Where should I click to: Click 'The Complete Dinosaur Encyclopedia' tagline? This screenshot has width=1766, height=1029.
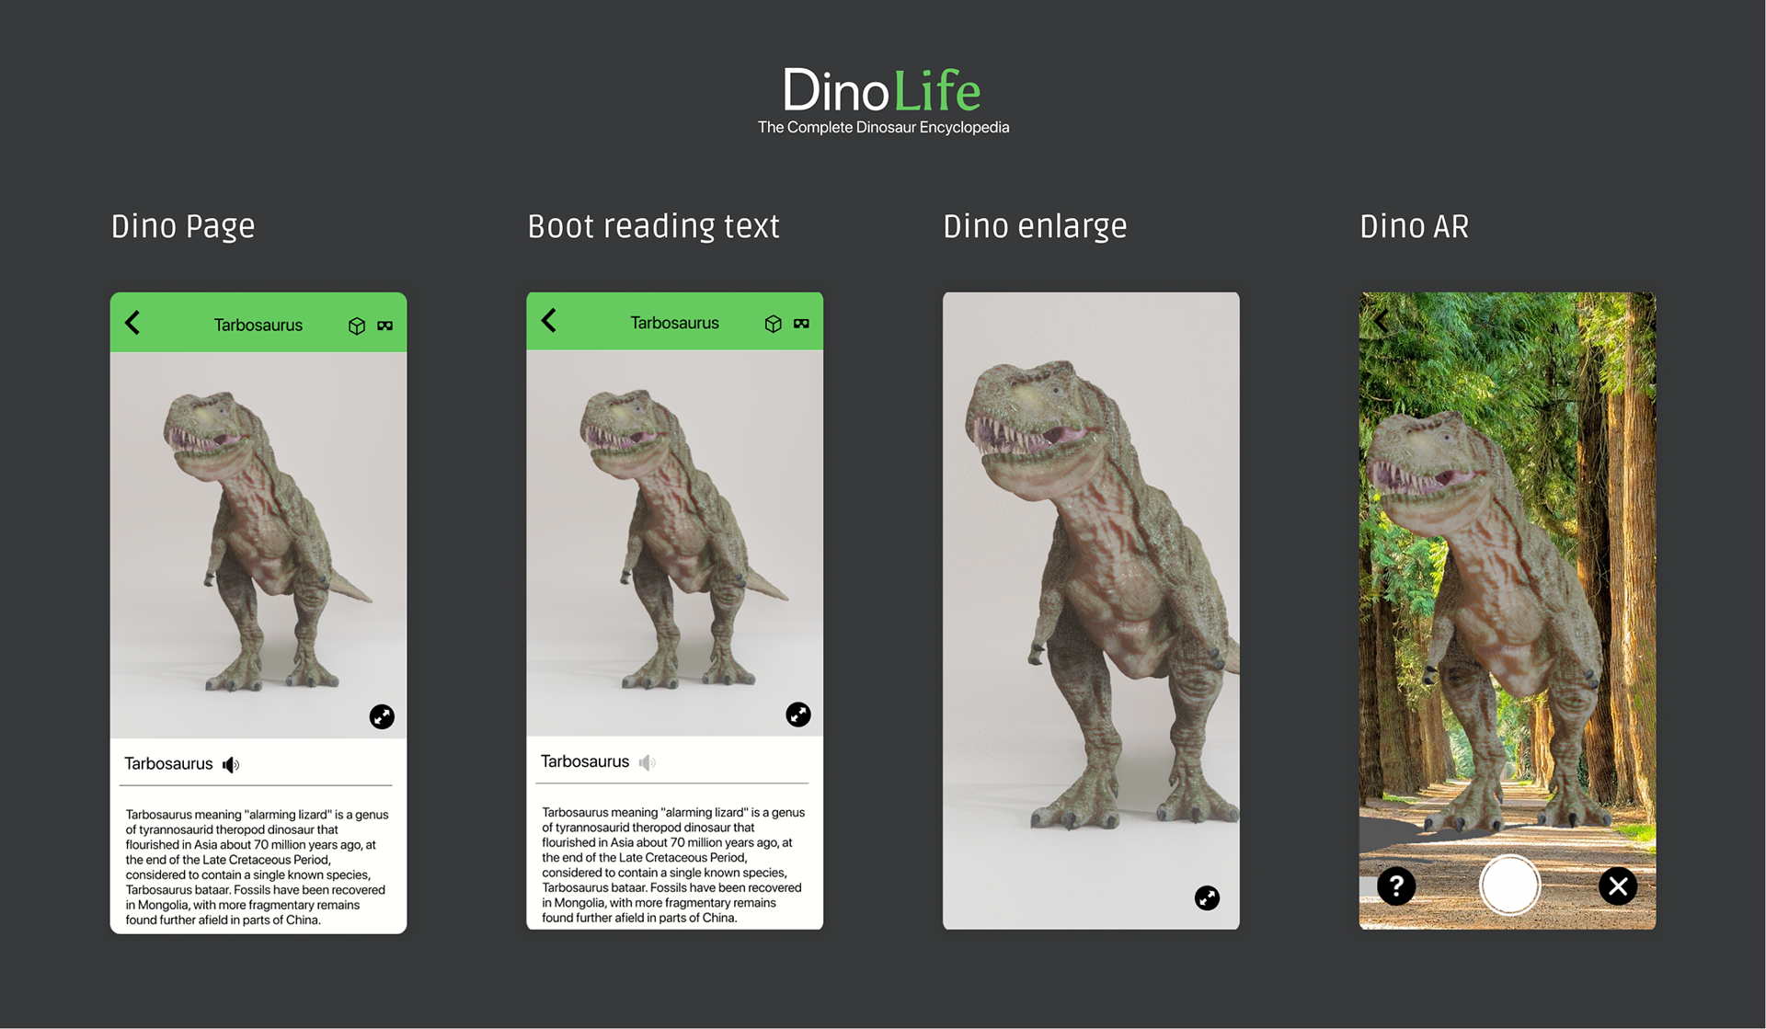(x=883, y=128)
